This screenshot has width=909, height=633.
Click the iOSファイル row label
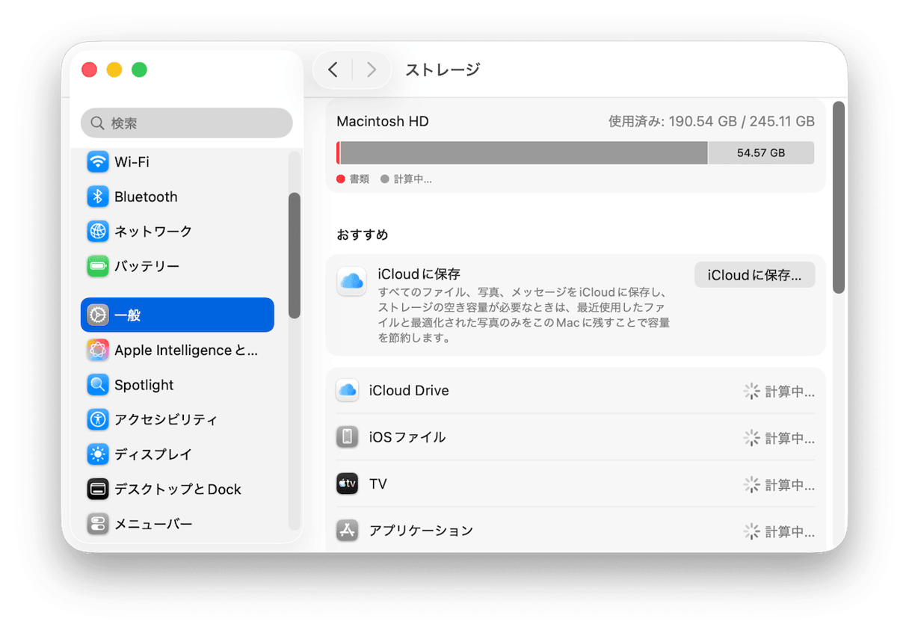click(407, 437)
